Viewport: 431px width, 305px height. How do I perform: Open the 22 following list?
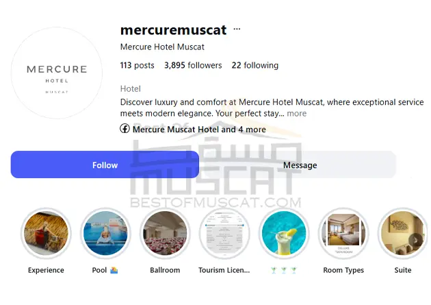(254, 65)
